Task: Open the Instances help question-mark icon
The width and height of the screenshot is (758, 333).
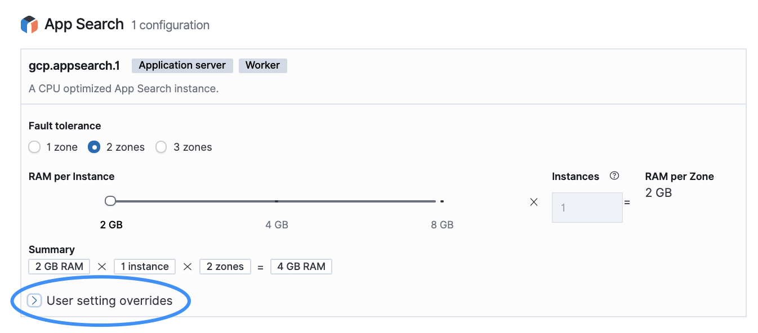Action: 614,176
